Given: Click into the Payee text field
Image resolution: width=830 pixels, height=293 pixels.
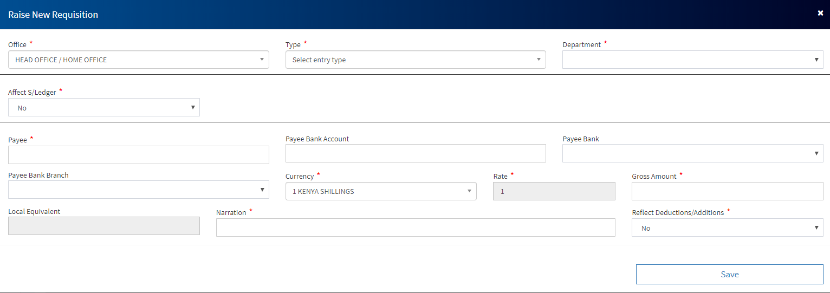Looking at the screenshot, I should [x=138, y=155].
